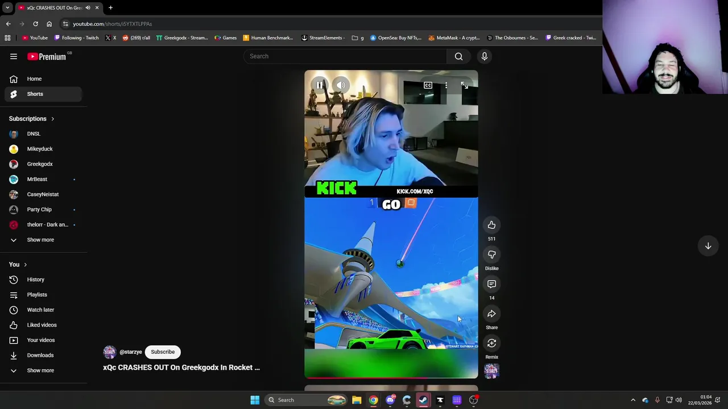Open the YouTube bookmark

click(35, 38)
